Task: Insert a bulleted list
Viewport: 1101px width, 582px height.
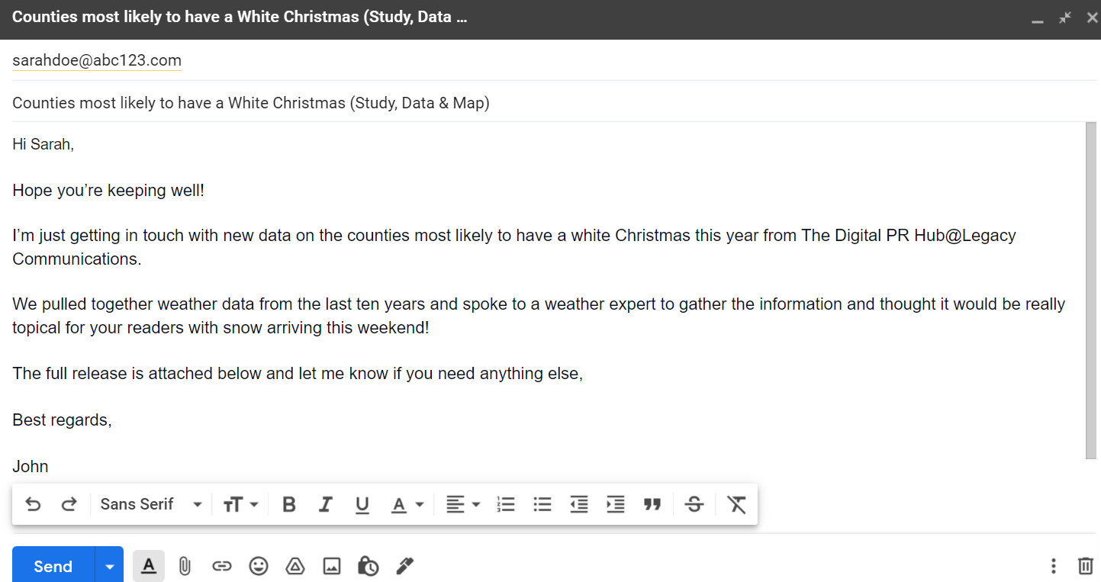Action: [x=542, y=504]
